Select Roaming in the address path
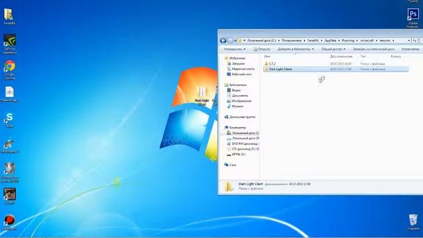 348,40
